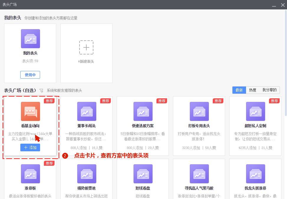Image resolution: width=287 pixels, height=199 pixels.
Task: Click the +新建表头 label
Action: (x=86, y=62)
